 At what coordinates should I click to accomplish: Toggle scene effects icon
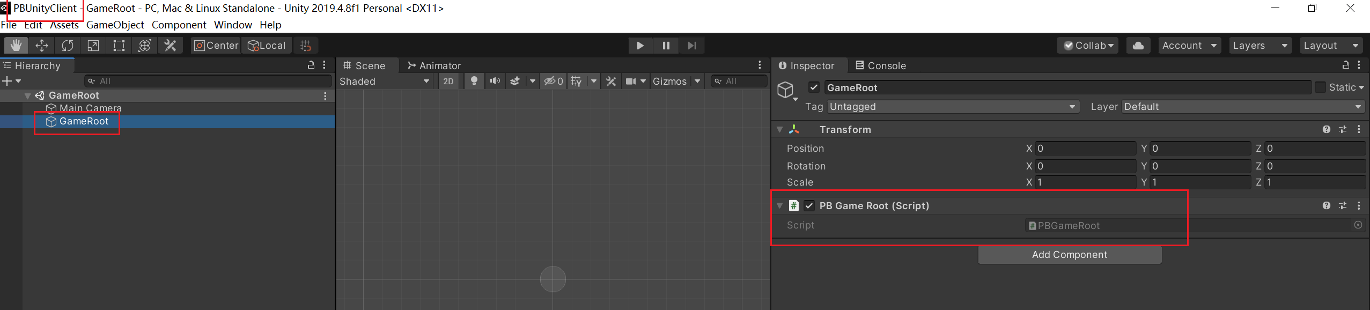point(515,81)
